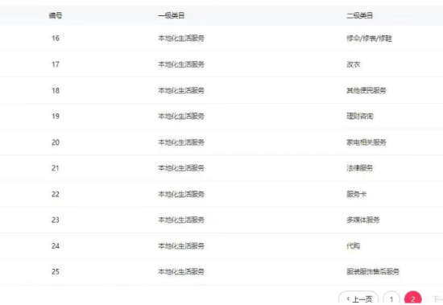Screen dimensions: 443x305
Task: Click the 多媒体服务 category cell
Action: [363, 220]
